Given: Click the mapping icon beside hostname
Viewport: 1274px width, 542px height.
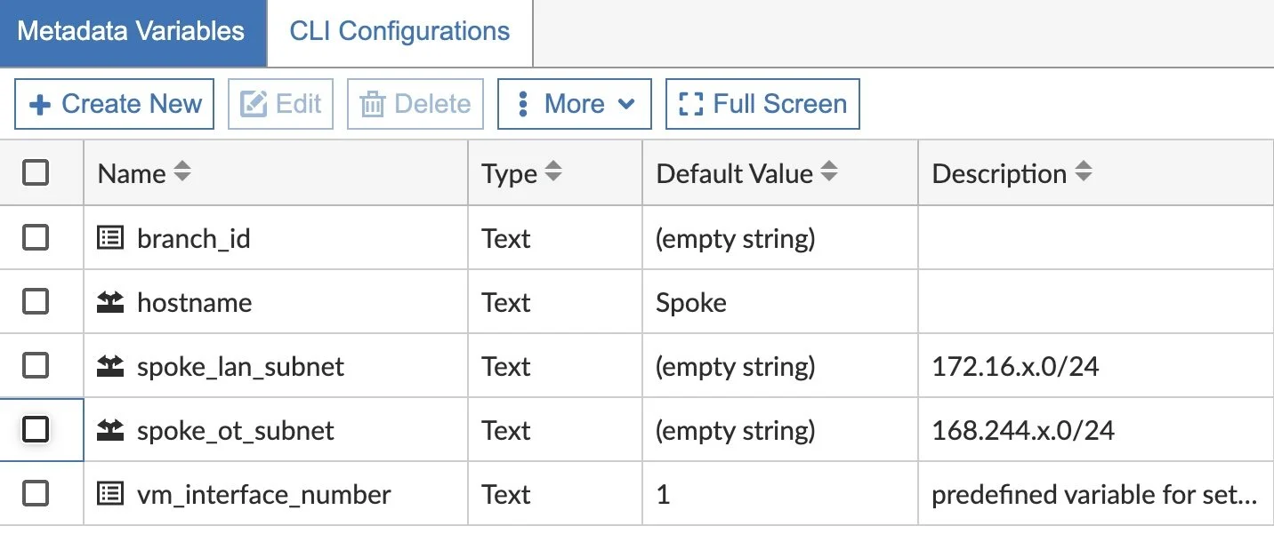Looking at the screenshot, I should (110, 302).
